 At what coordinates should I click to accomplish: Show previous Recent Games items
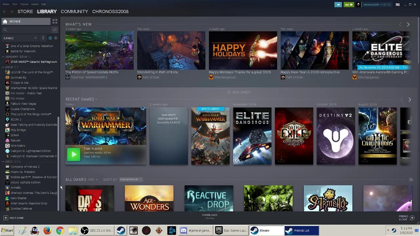[402, 99]
